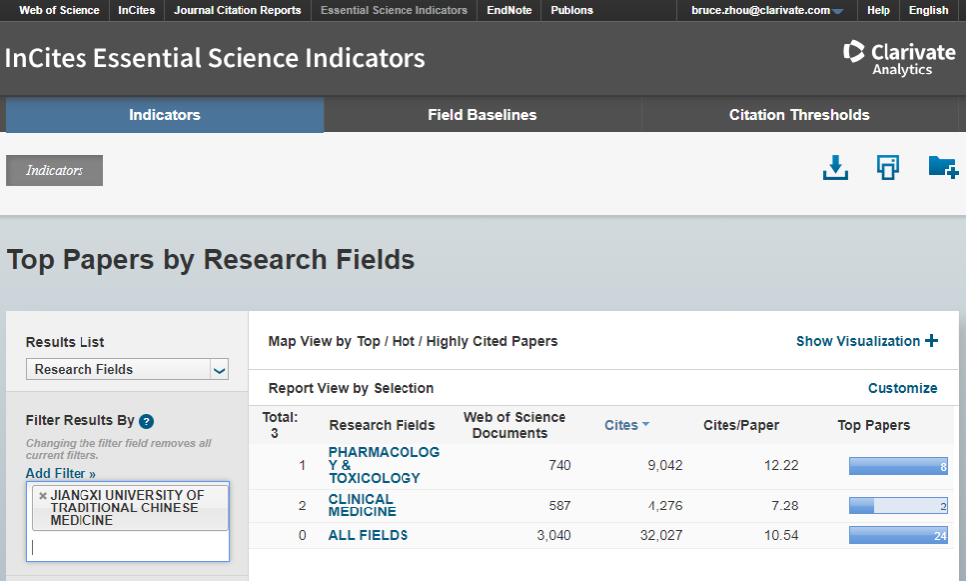Image resolution: width=966 pixels, height=581 pixels.
Task: Click the Indicators breadcrumb button
Action: [x=55, y=170]
